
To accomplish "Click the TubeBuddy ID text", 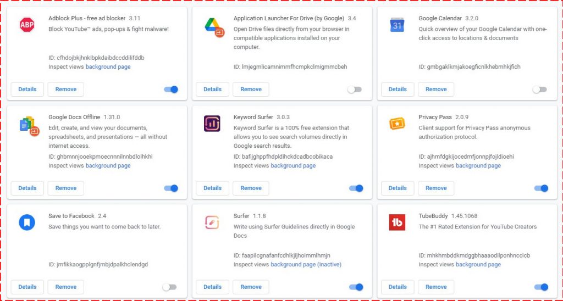I will (474, 255).
